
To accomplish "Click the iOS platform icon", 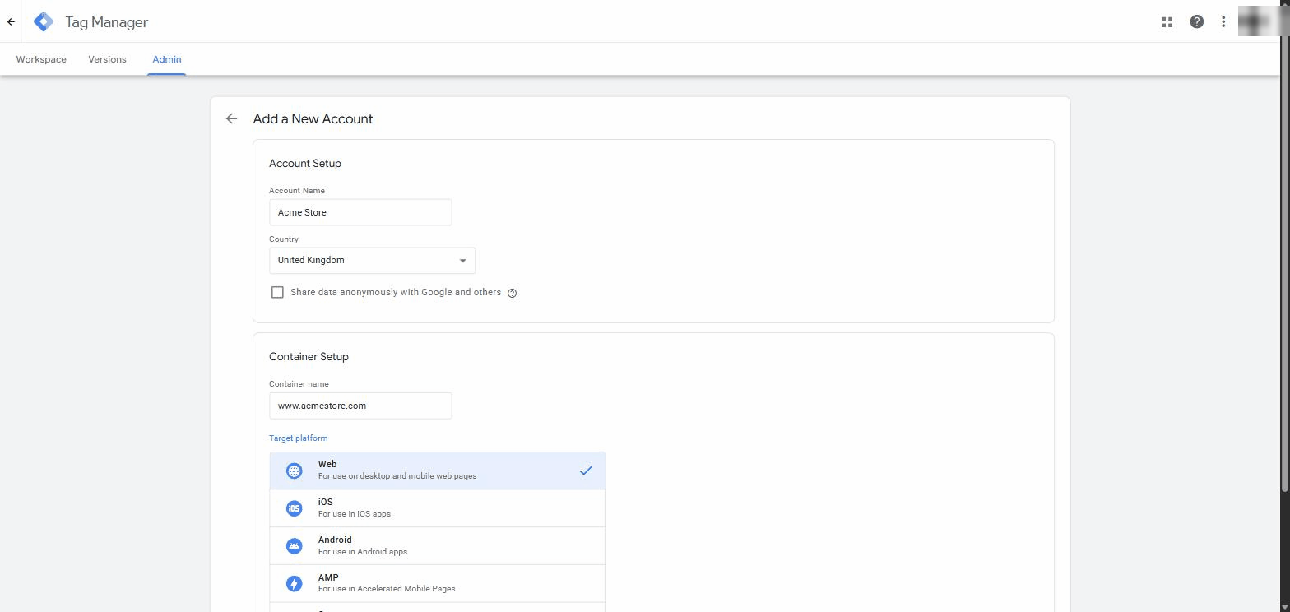I will [294, 508].
